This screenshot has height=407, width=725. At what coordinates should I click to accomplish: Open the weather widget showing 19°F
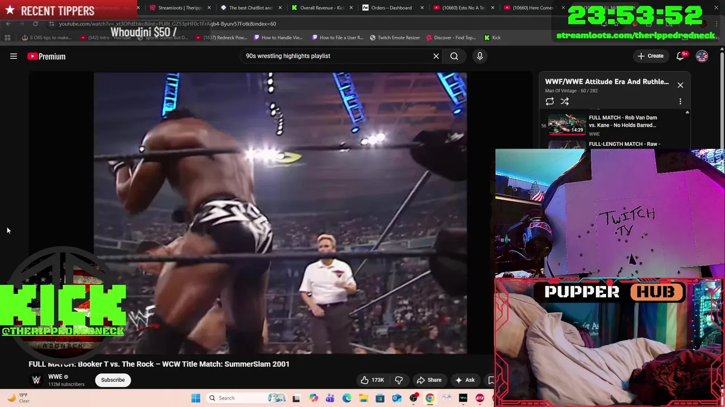pos(17,398)
